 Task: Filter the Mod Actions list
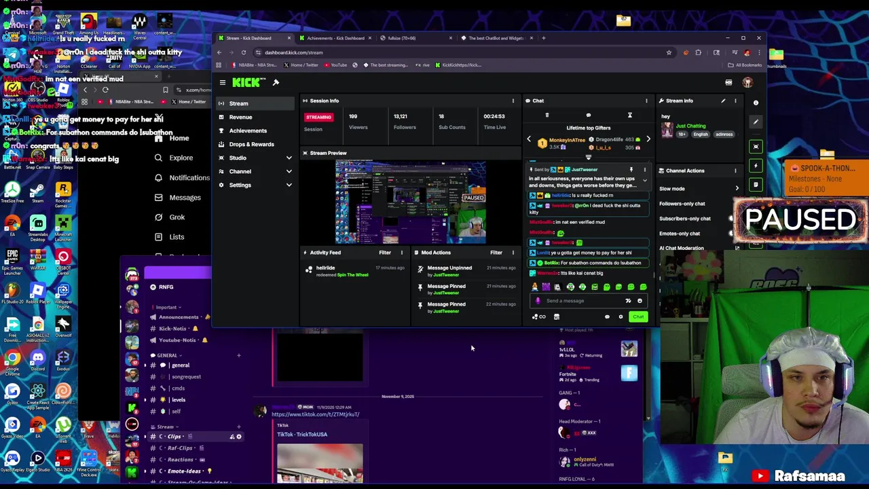(x=496, y=253)
